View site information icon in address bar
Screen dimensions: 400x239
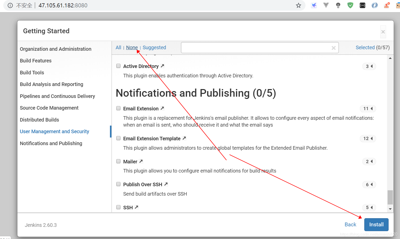10,5
